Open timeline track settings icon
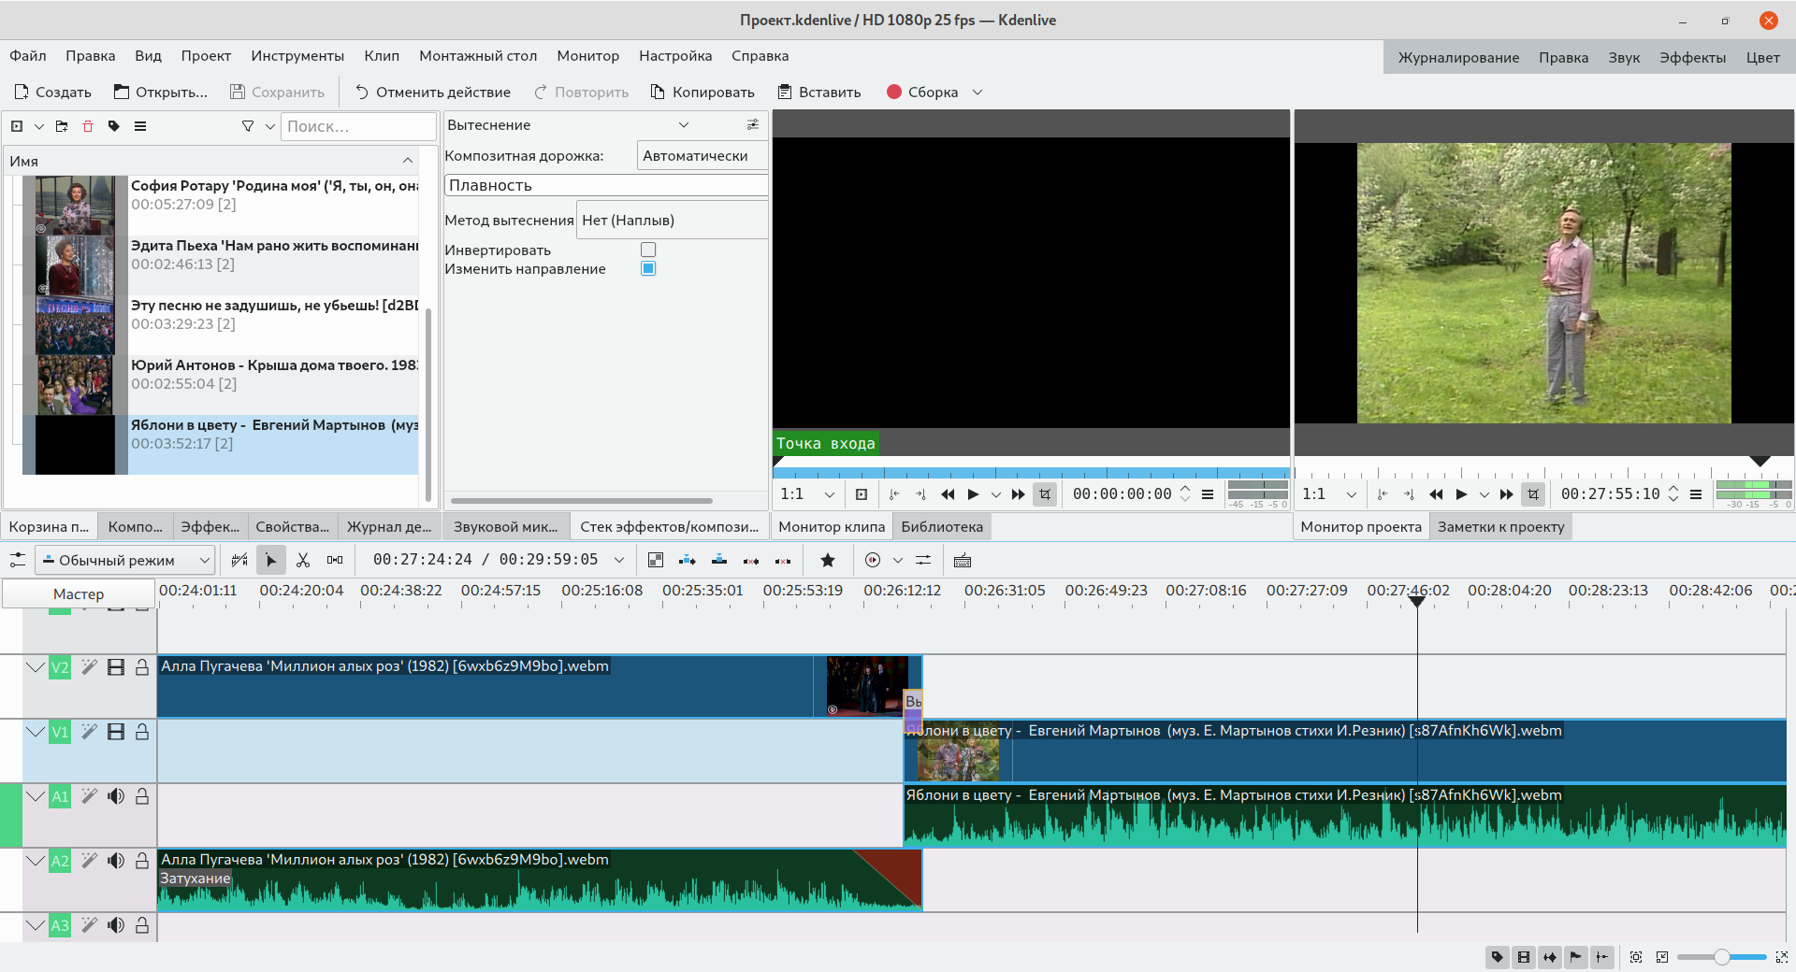 point(18,560)
